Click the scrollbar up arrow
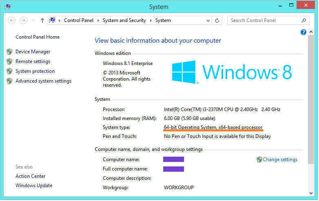Image resolution: width=319 pixels, height=201 pixels. click(311, 32)
